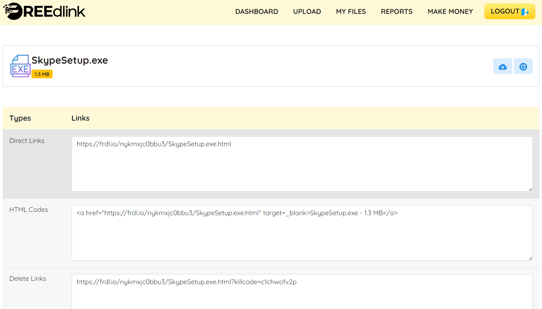
Task: Click the Links column header
Action: tap(81, 118)
